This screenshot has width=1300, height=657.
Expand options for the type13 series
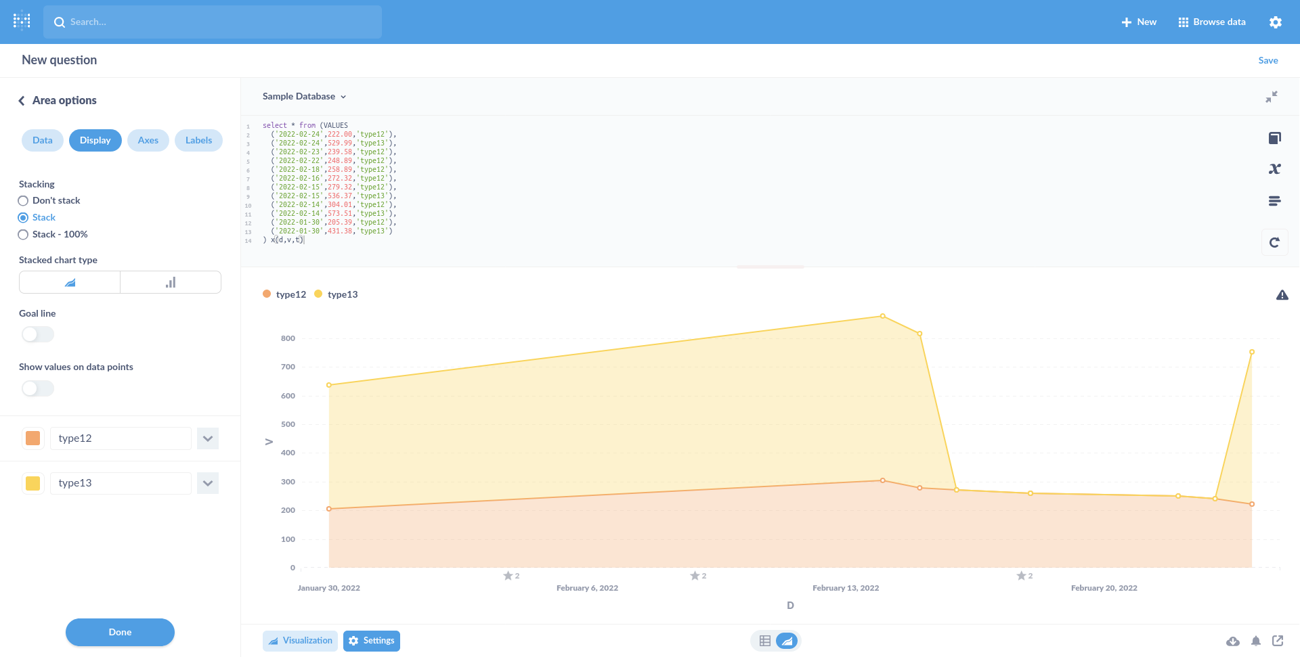pos(208,483)
